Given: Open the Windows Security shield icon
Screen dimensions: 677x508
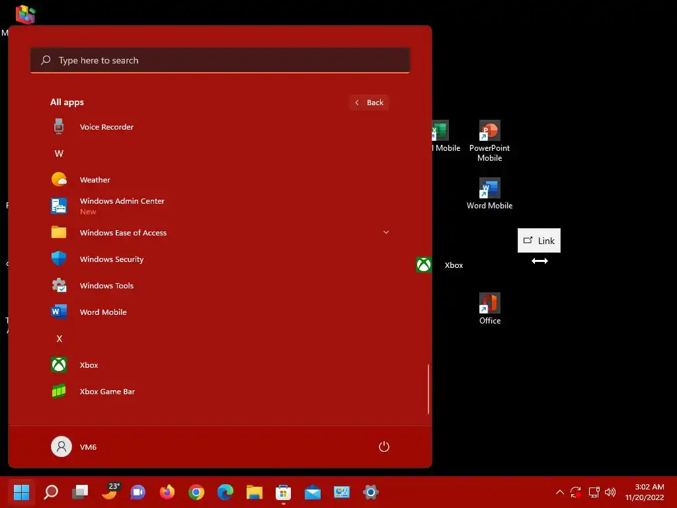Looking at the screenshot, I should pyautogui.click(x=59, y=259).
